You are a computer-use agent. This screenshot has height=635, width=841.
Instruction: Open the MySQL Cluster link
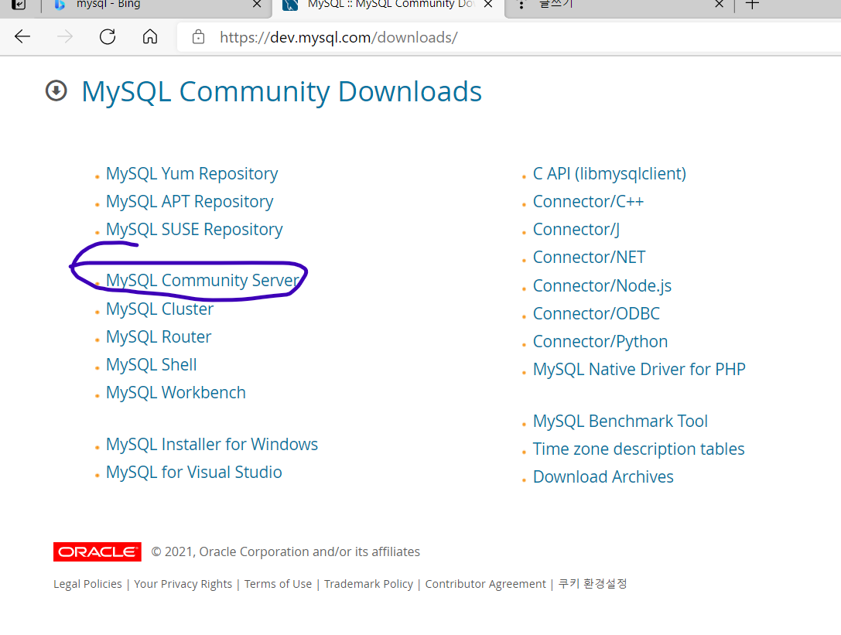(159, 309)
